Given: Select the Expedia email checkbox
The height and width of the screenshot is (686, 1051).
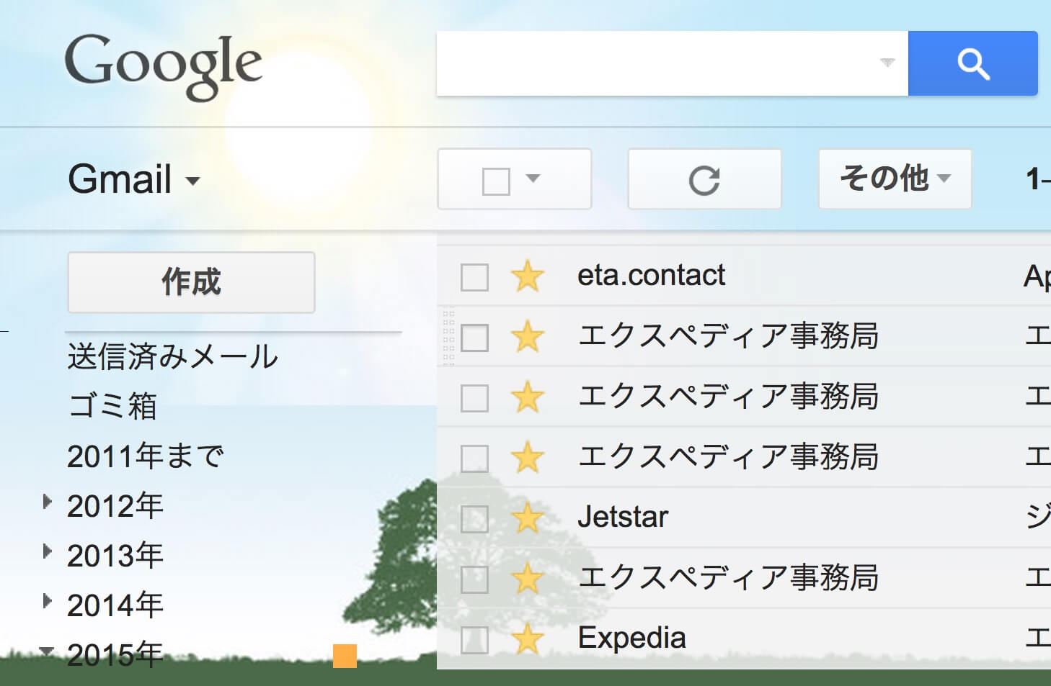Looking at the screenshot, I should click(x=474, y=640).
